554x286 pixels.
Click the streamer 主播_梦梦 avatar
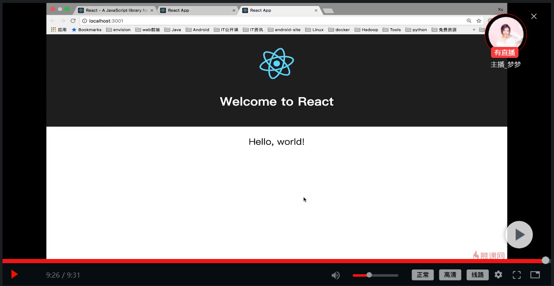(505, 34)
